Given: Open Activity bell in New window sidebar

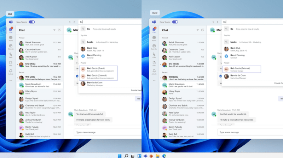Looking at the screenshot, I should 154,72.
